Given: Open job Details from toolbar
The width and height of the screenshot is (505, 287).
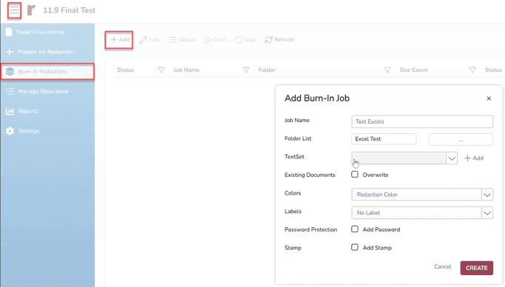Looking at the screenshot, I should coord(183,40).
